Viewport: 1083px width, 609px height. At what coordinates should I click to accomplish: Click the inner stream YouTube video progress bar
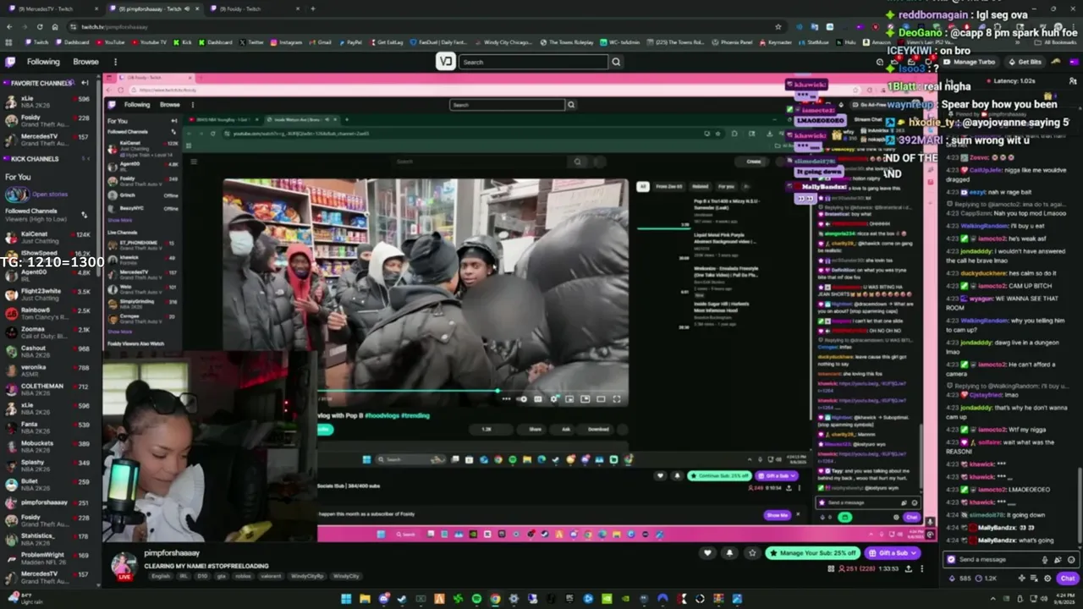[474, 392]
